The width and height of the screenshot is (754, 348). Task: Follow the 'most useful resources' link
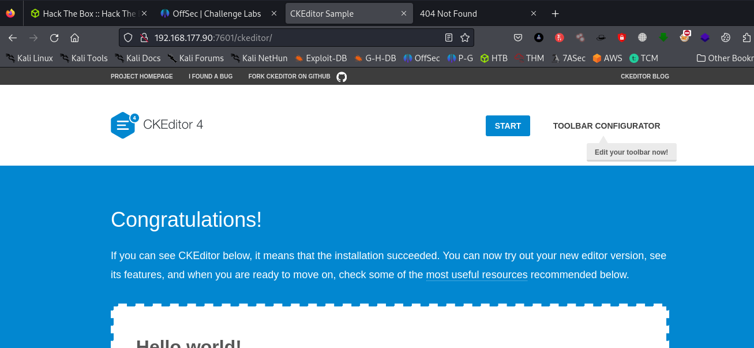[477, 275]
